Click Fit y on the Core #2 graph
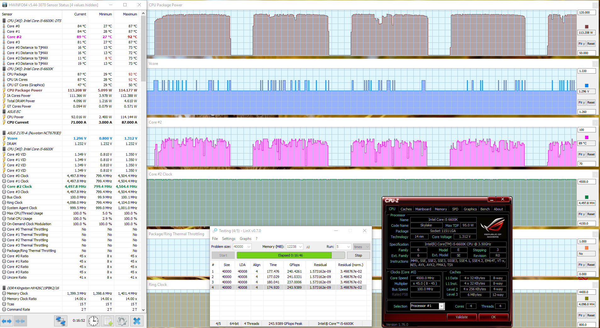The width and height of the screenshot is (600, 328). 582,154
